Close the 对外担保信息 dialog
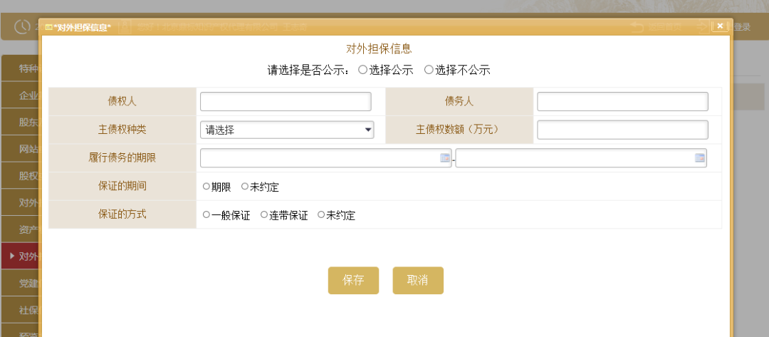Image resolution: width=769 pixels, height=337 pixels. (x=720, y=26)
